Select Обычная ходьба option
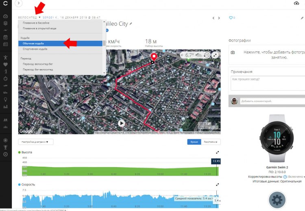This screenshot has height=211, width=305. [60, 44]
